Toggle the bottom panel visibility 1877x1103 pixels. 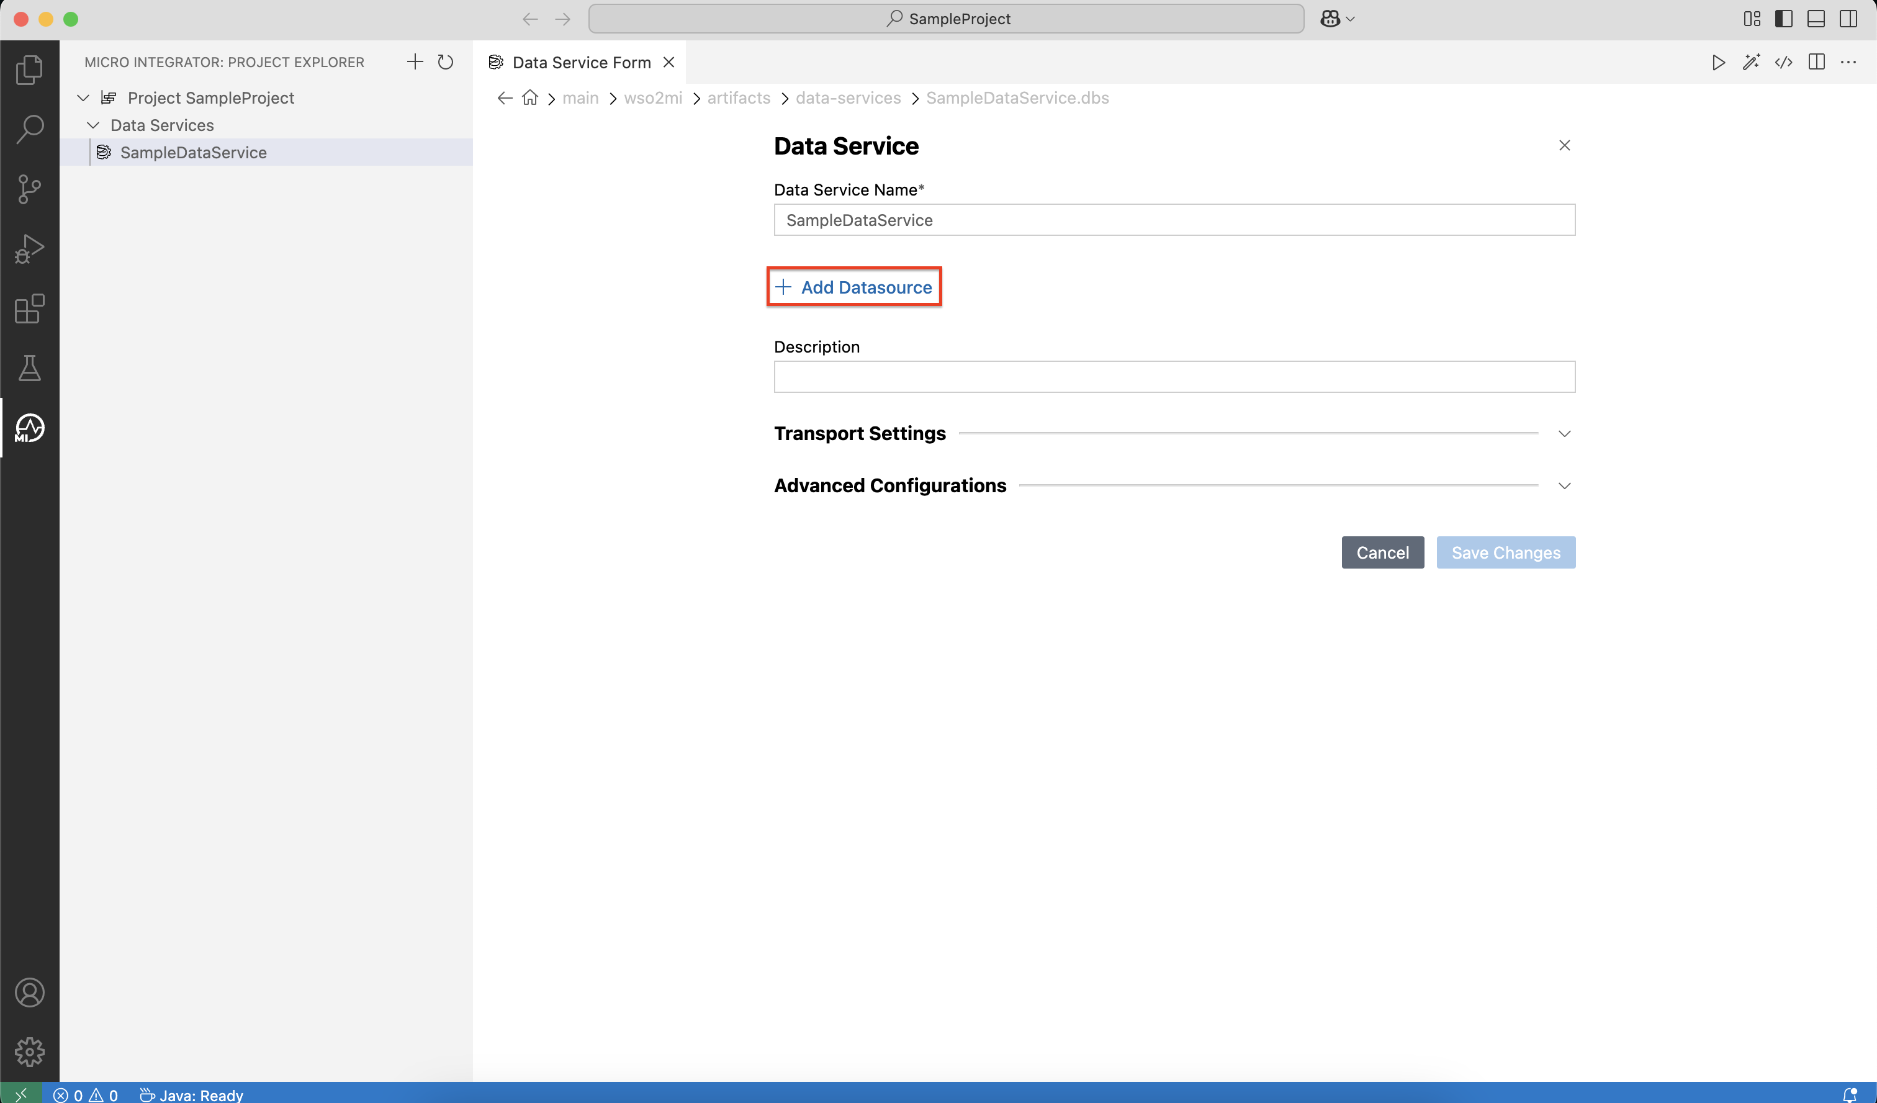(x=1816, y=19)
